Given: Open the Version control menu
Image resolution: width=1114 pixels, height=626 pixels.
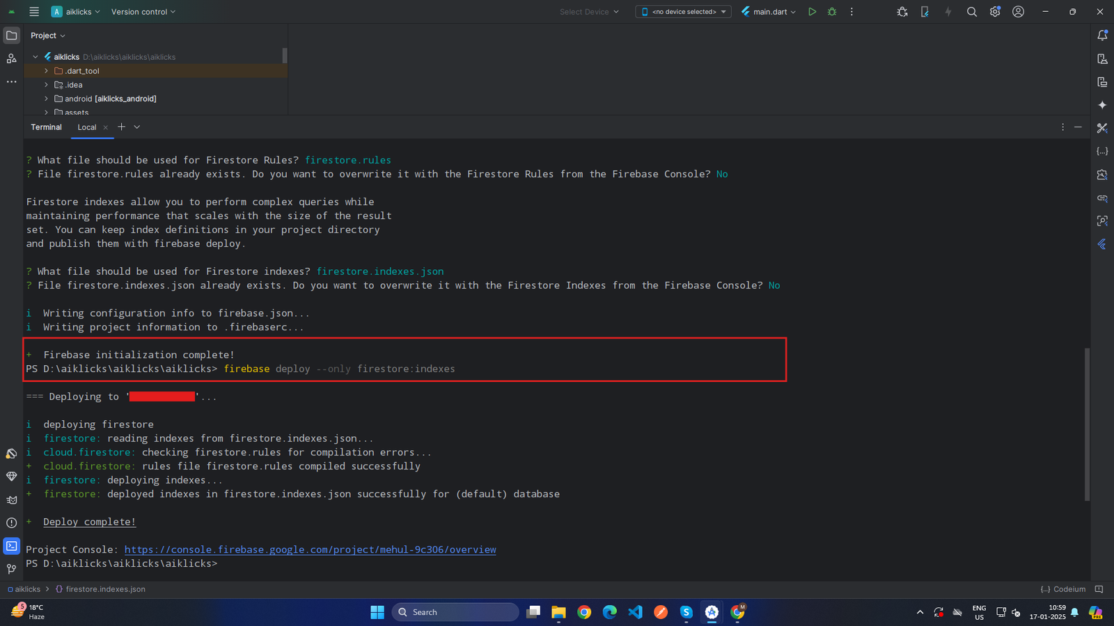Looking at the screenshot, I should (x=143, y=12).
